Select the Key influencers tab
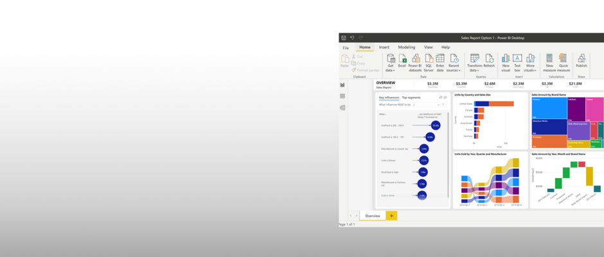 click(x=389, y=98)
